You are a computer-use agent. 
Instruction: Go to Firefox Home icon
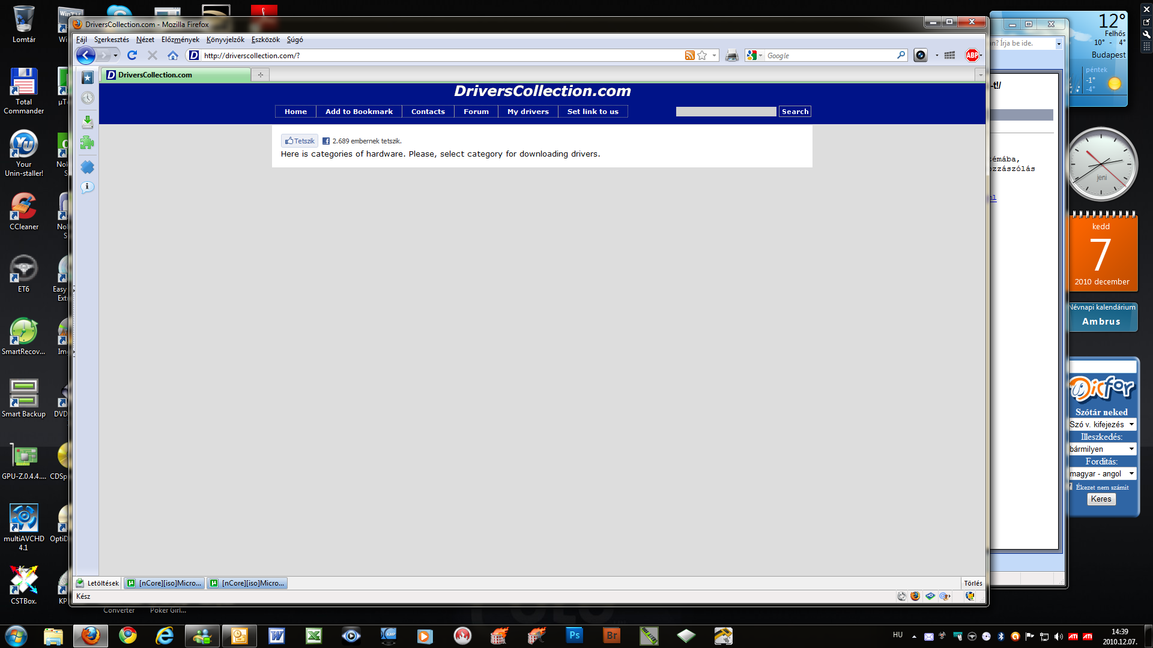pyautogui.click(x=173, y=55)
